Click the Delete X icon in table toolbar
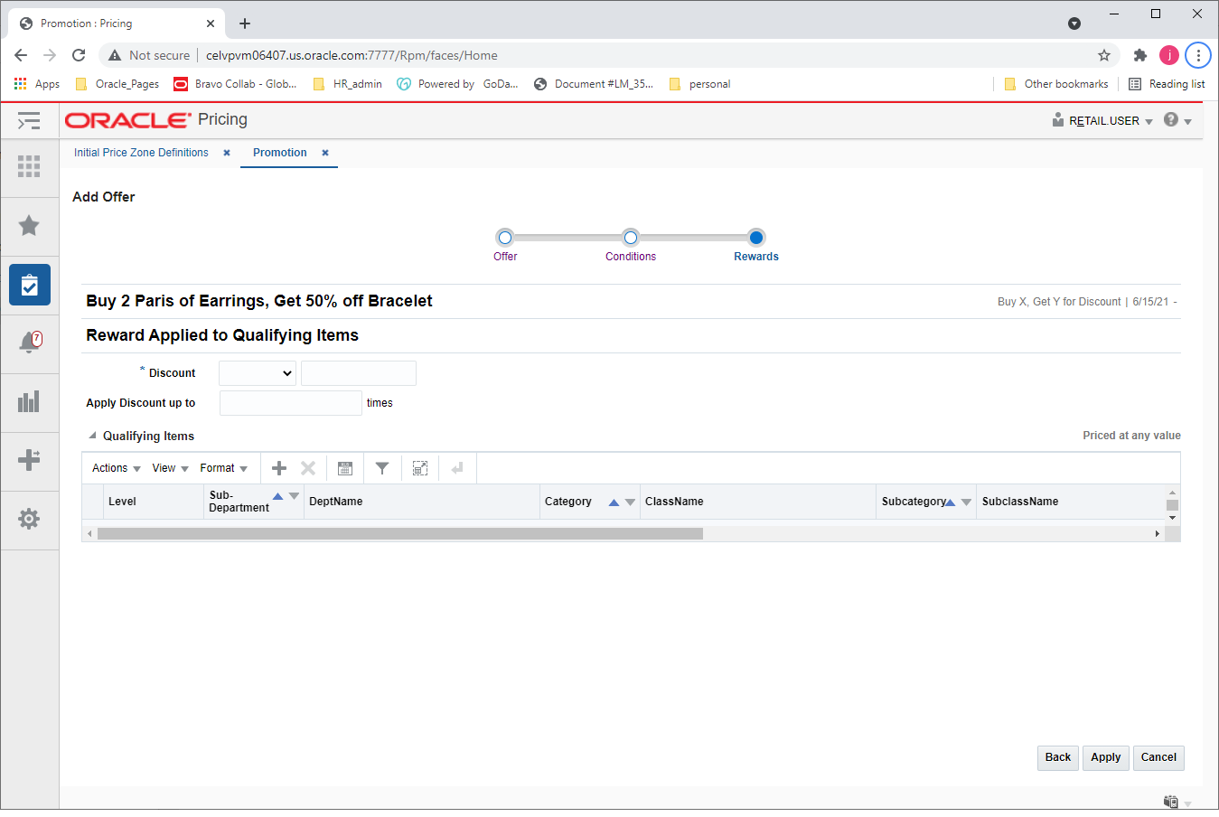The height and width of the screenshot is (817, 1219). pos(308,468)
